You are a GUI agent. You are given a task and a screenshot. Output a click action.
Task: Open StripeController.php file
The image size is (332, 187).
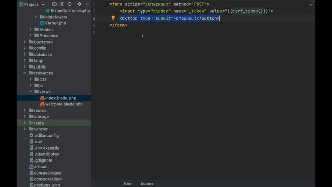coord(70,10)
